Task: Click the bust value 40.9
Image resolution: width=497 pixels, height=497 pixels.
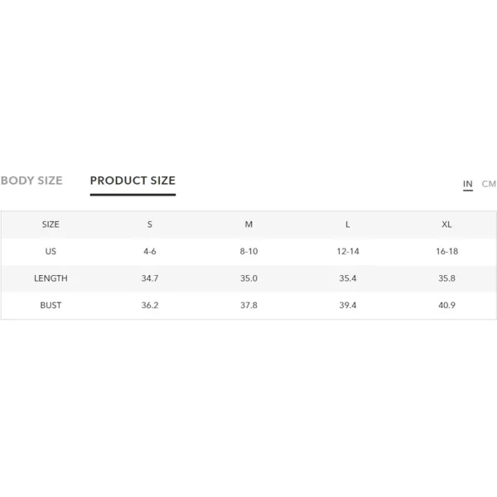Action: 446,305
